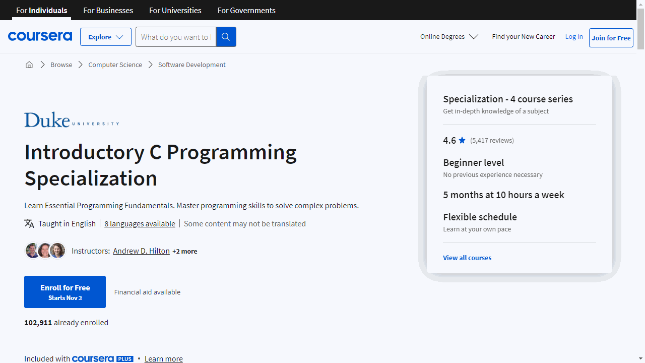Focus the What do you want to learn search field
The width and height of the screenshot is (645, 363).
[x=175, y=37]
